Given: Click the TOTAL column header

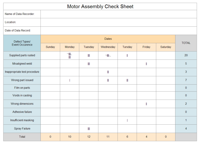Looking at the screenshot, I should click(x=186, y=43).
